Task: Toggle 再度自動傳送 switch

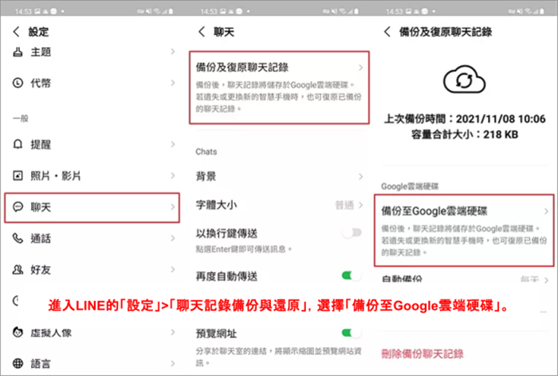Action: pyautogui.click(x=352, y=276)
